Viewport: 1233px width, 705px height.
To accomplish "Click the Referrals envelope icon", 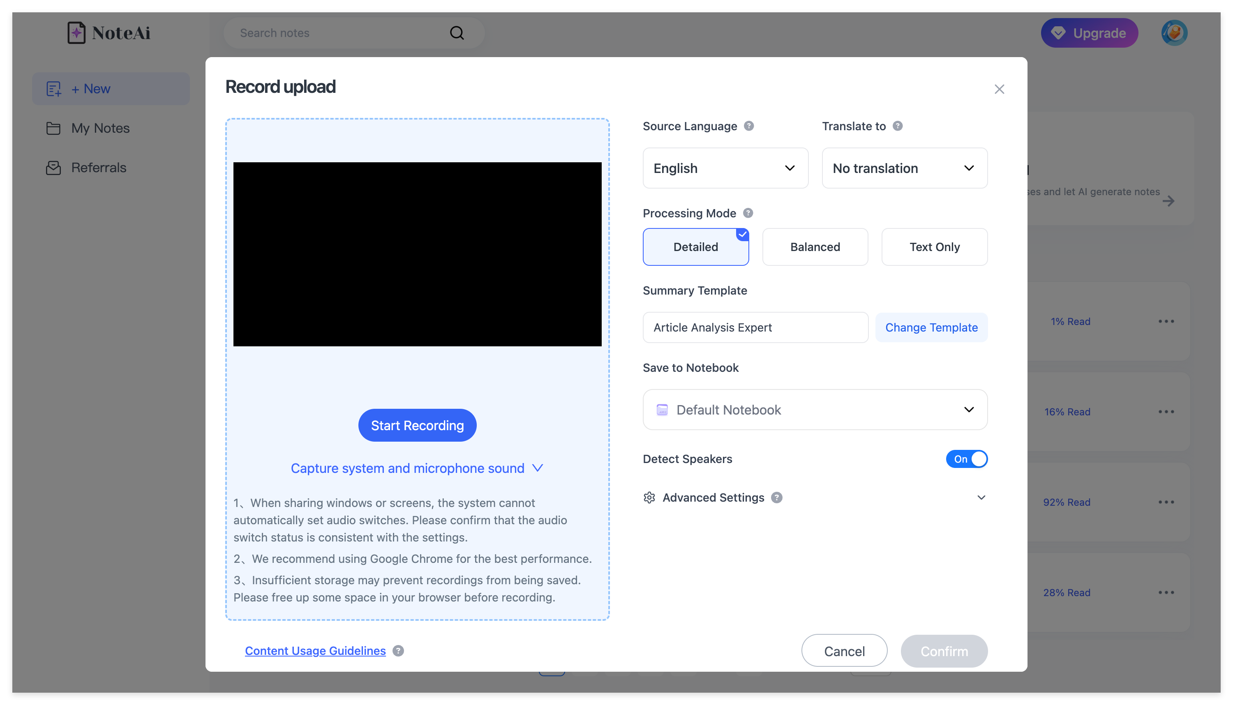I will point(53,168).
